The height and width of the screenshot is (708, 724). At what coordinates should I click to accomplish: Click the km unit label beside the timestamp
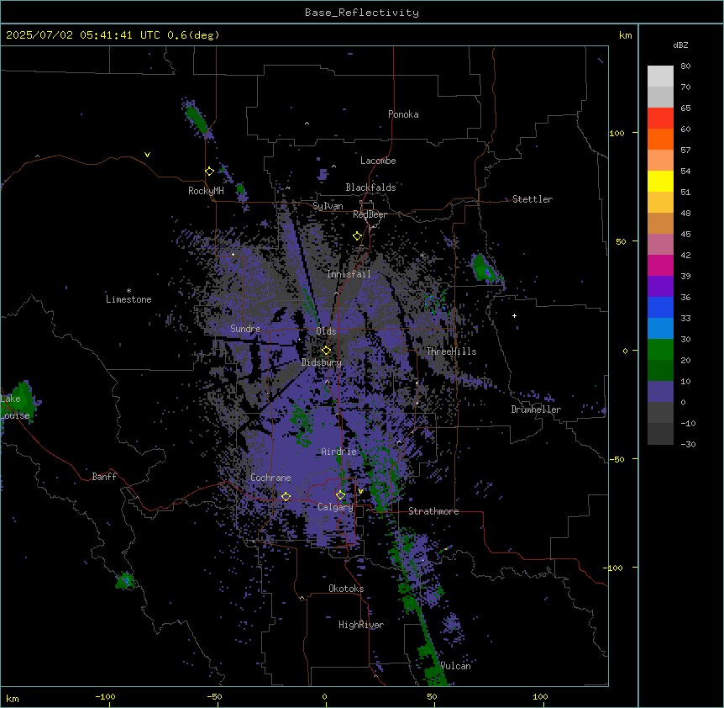(625, 35)
